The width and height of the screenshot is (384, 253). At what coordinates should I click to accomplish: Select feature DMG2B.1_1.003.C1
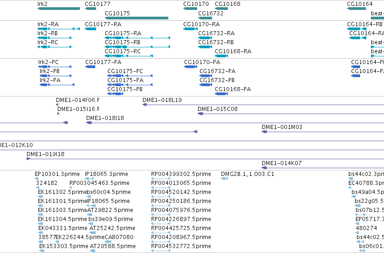coord(224,179)
